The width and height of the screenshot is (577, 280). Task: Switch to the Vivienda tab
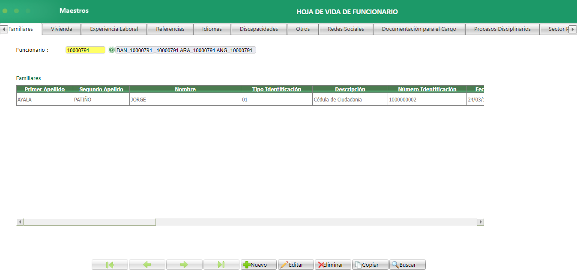pyautogui.click(x=61, y=29)
